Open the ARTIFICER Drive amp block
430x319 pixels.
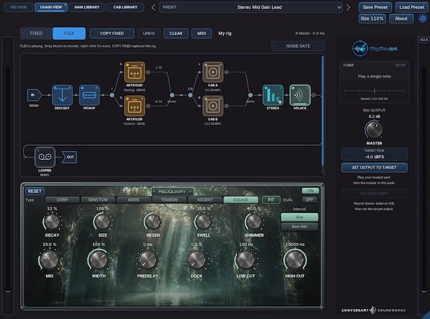[135, 72]
